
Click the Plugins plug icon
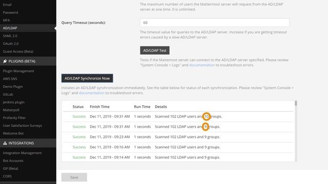(5, 61)
